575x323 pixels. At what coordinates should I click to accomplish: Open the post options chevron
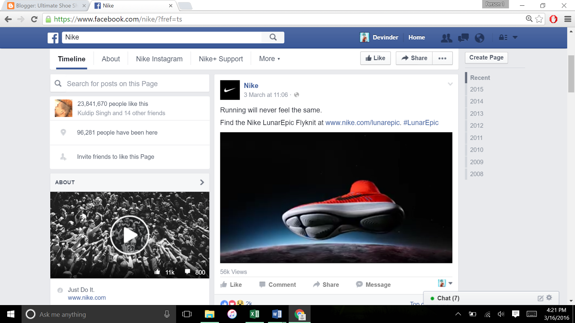tap(450, 84)
